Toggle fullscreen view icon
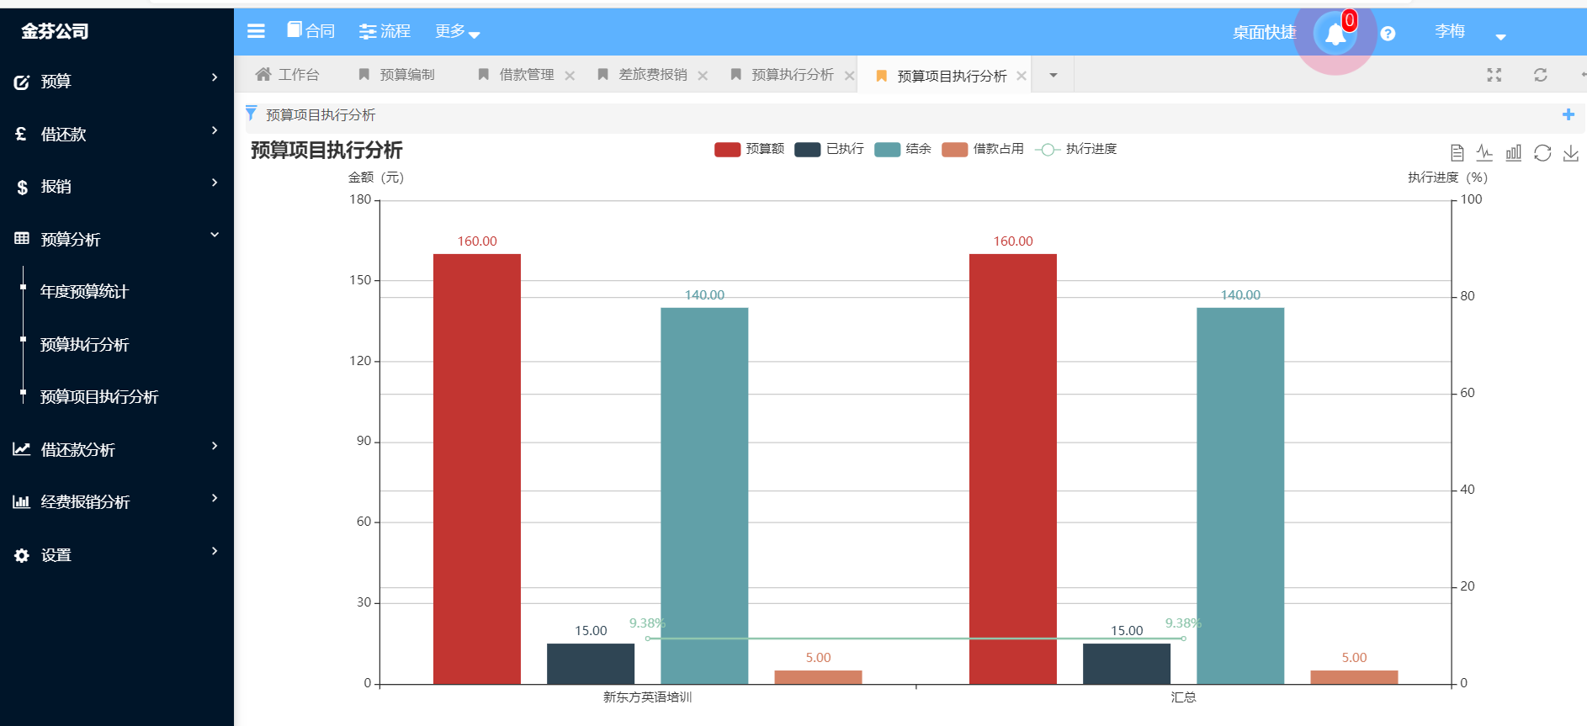This screenshot has width=1587, height=726. click(x=1494, y=75)
